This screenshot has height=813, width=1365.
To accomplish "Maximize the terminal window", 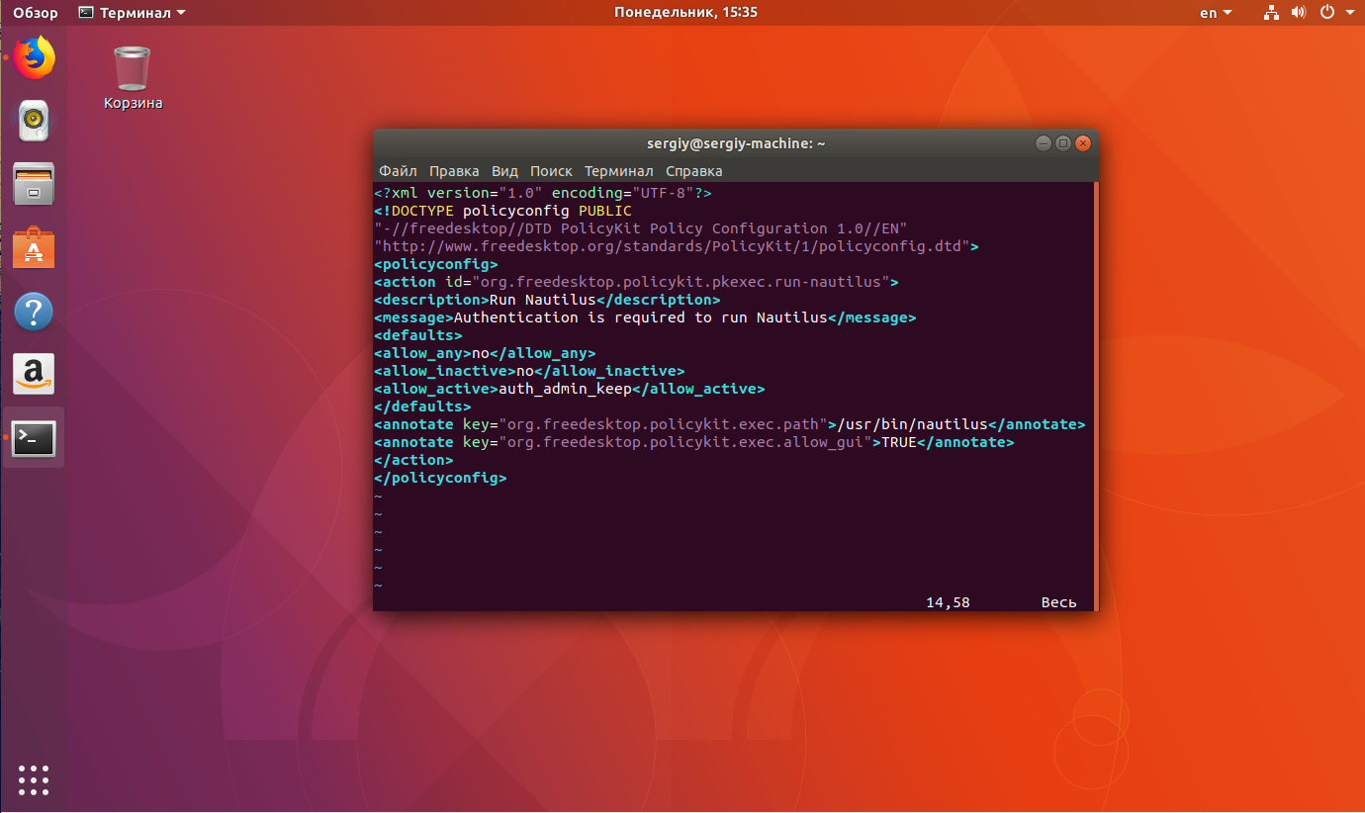I will coord(1062,143).
